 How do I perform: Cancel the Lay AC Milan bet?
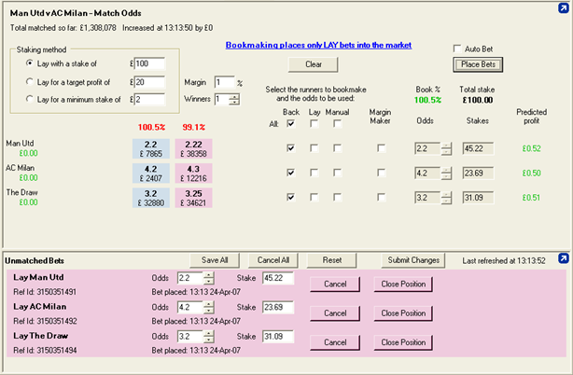335,313
